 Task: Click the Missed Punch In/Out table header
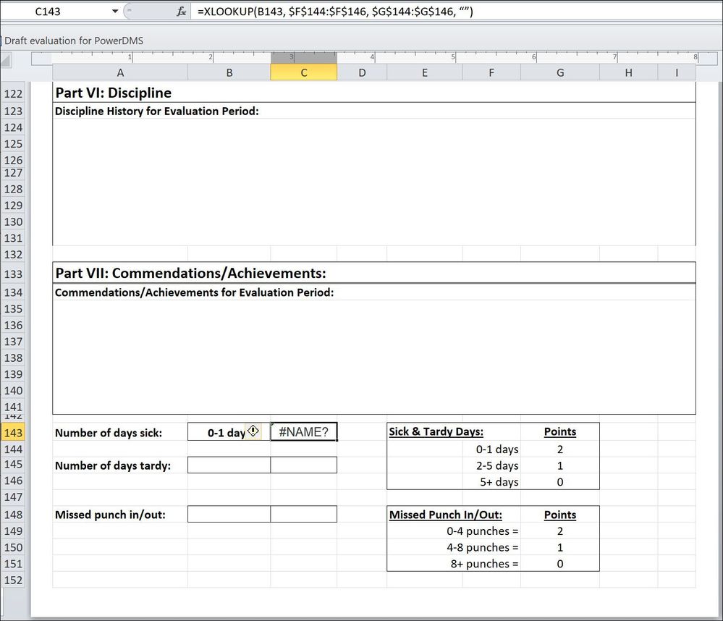[445, 515]
